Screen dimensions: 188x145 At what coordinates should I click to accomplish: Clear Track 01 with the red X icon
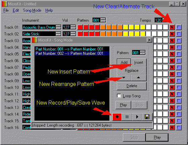(x=172, y=27)
